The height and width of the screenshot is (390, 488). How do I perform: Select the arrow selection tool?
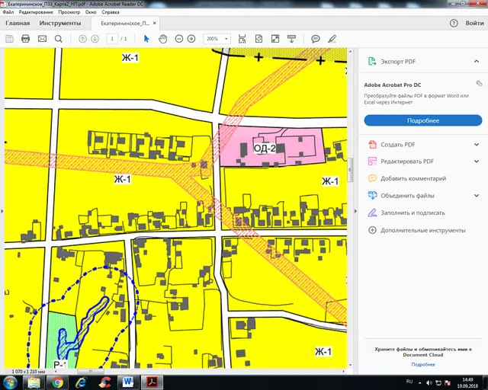146,39
